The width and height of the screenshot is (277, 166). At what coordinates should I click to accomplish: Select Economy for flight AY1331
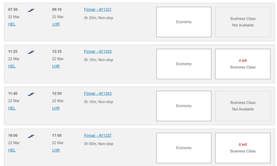[184, 22]
